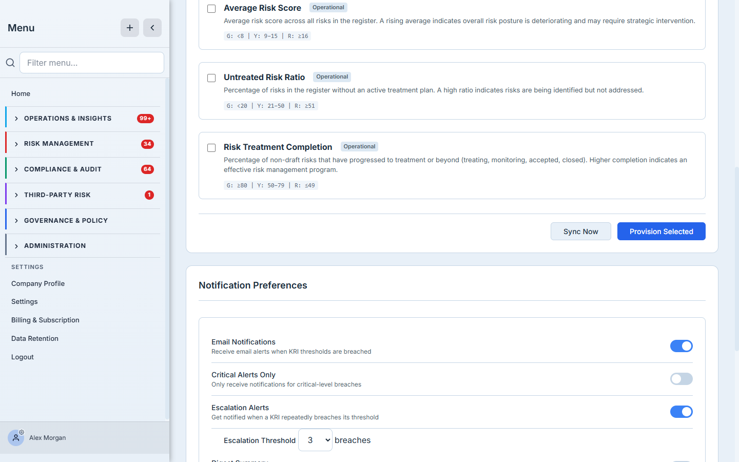The width and height of the screenshot is (739, 462).
Task: Click the Sync Now button
Action: pos(581,232)
